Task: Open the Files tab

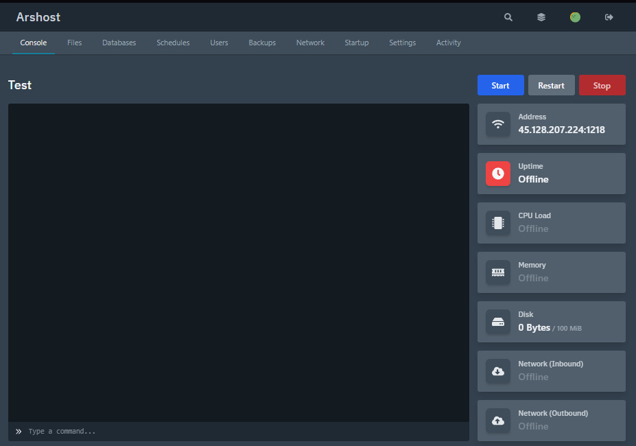Action: point(74,43)
